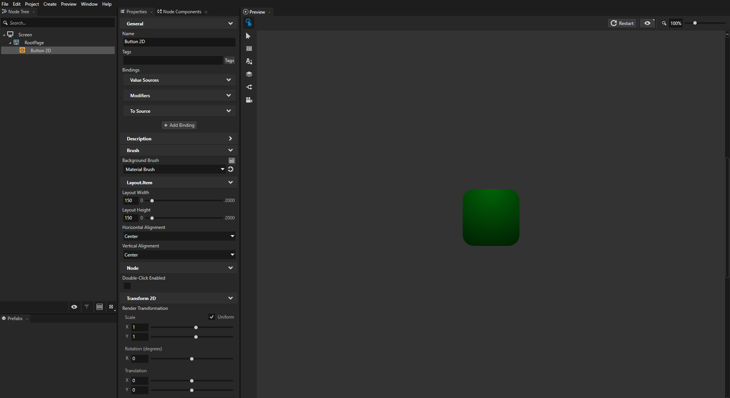Select the connections visualization tool
This screenshot has height=398, width=730.
coord(249,87)
